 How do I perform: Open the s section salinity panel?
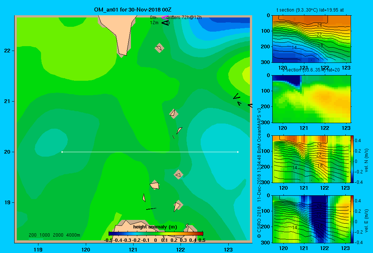[x=311, y=99]
